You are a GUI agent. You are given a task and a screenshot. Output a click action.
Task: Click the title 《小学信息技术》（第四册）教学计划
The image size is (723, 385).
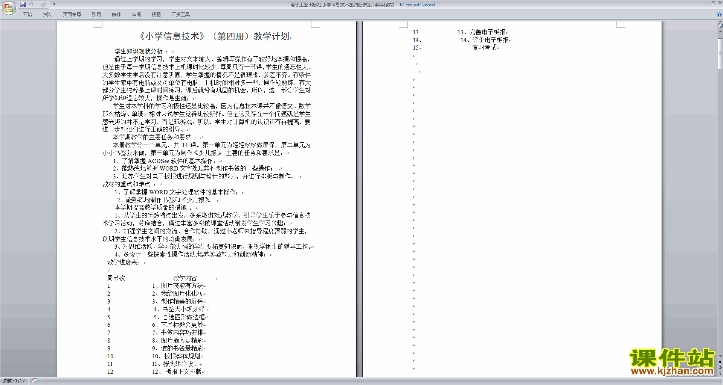click(215, 36)
